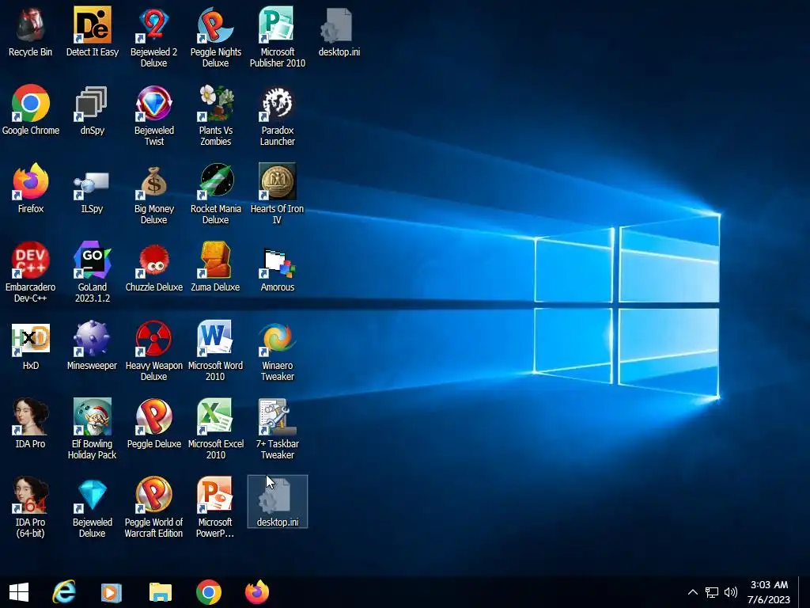Open the clock showing 3:03 AM
This screenshot has width=810, height=608.
[769, 592]
